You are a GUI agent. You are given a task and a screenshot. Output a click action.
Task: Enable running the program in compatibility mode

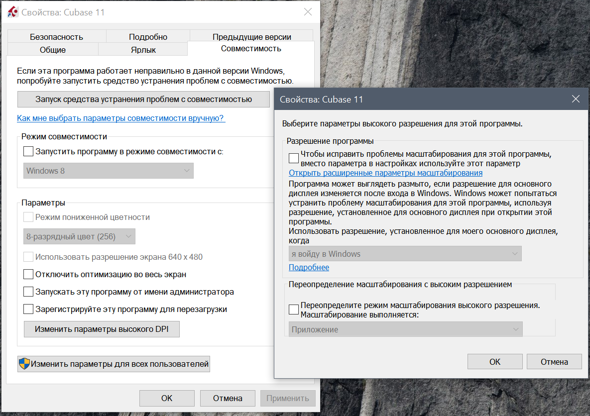[28, 152]
